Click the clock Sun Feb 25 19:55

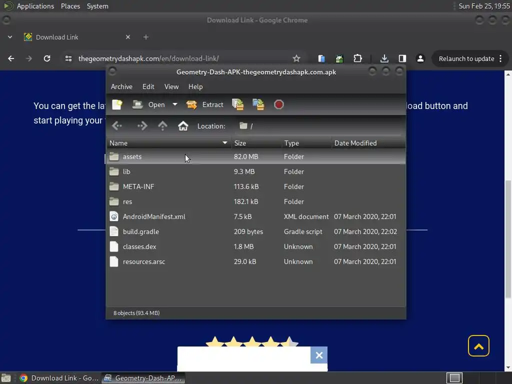pos(484,6)
